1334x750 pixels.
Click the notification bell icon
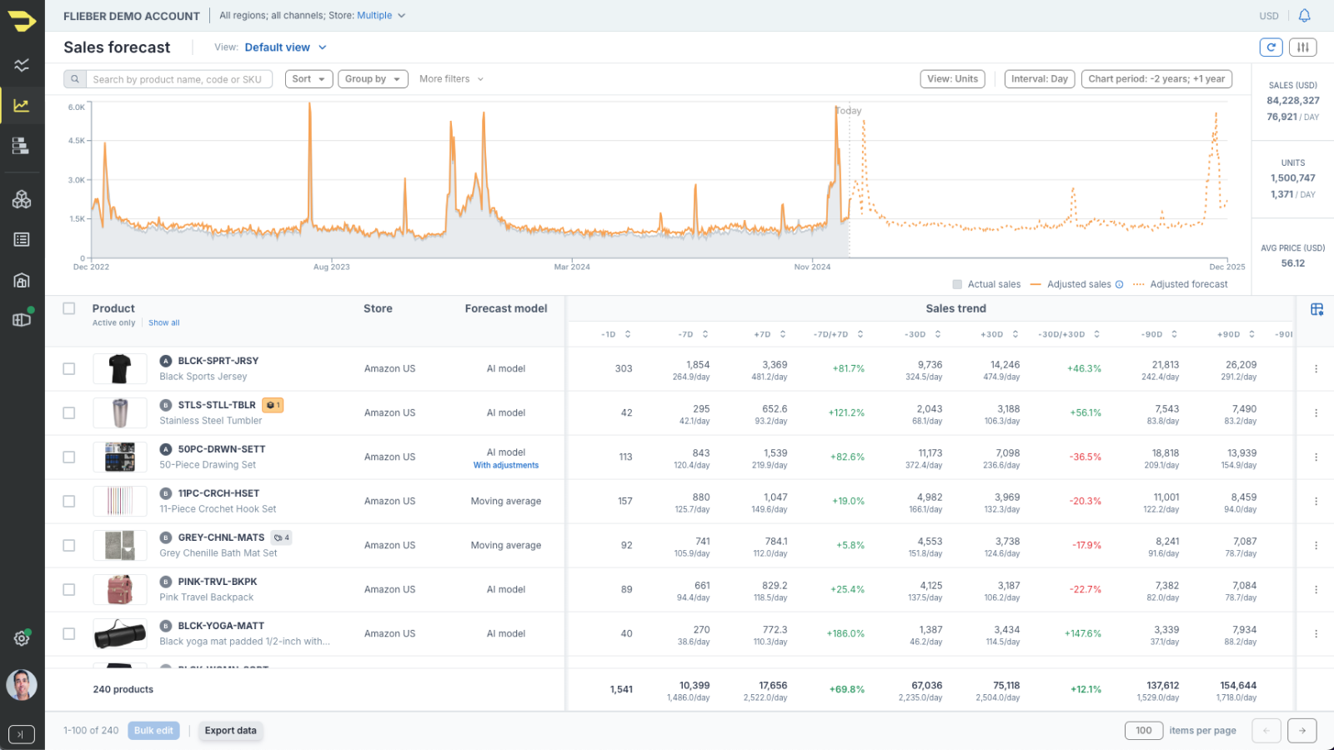(x=1305, y=16)
